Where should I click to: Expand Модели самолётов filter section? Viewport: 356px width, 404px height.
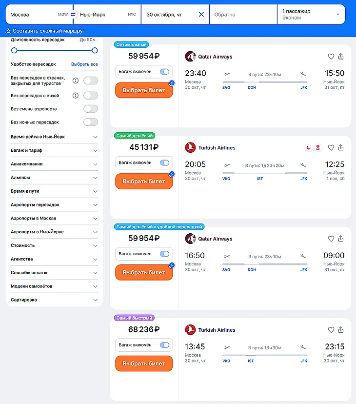pyautogui.click(x=54, y=286)
